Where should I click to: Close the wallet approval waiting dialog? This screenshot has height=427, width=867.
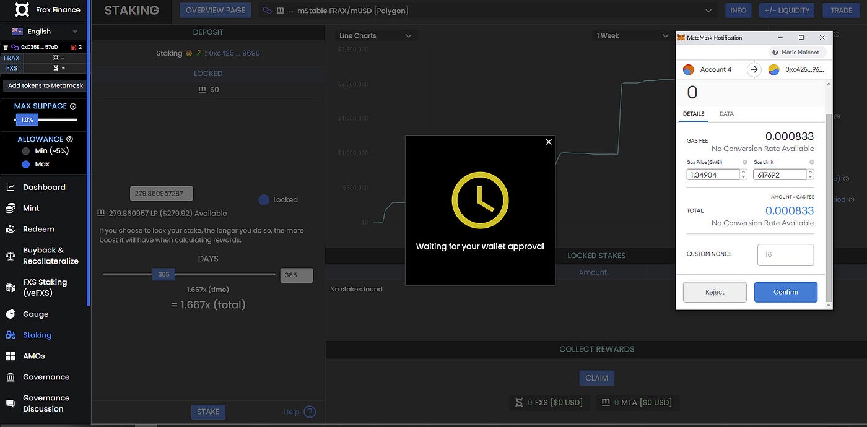tap(548, 142)
